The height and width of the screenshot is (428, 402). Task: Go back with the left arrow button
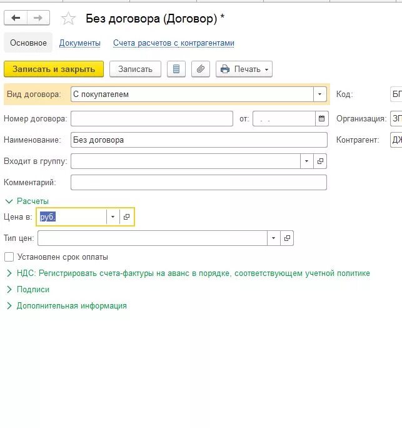coord(16,18)
